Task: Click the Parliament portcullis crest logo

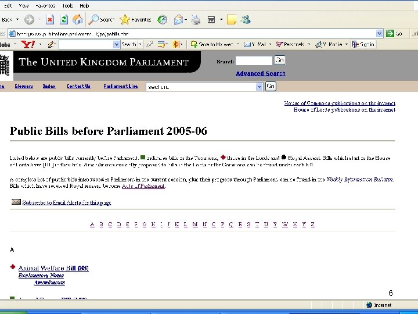Action: [5, 66]
